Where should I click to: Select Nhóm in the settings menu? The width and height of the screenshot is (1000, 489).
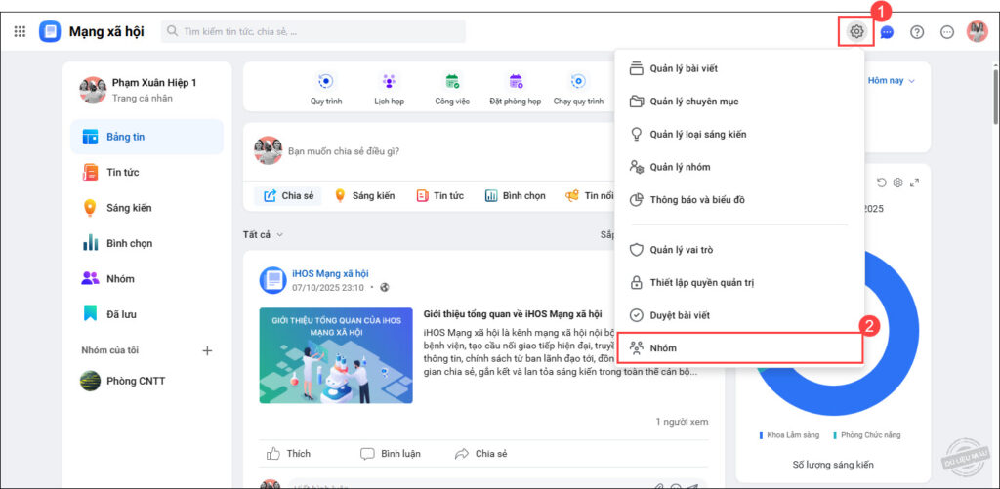point(740,348)
